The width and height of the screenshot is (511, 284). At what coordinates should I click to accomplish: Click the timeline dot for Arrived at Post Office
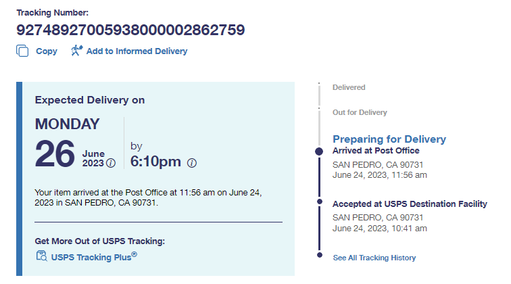(319, 151)
